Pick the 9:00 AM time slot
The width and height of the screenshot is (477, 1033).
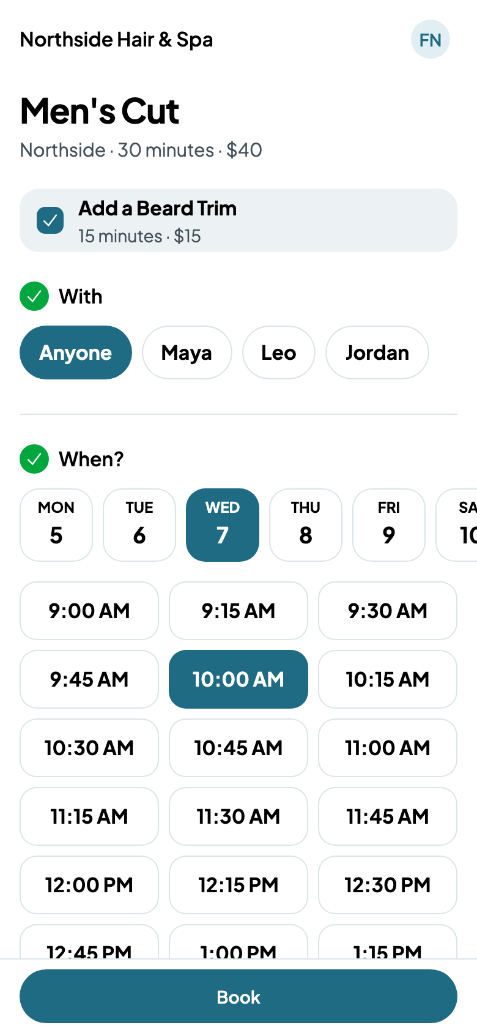point(89,611)
